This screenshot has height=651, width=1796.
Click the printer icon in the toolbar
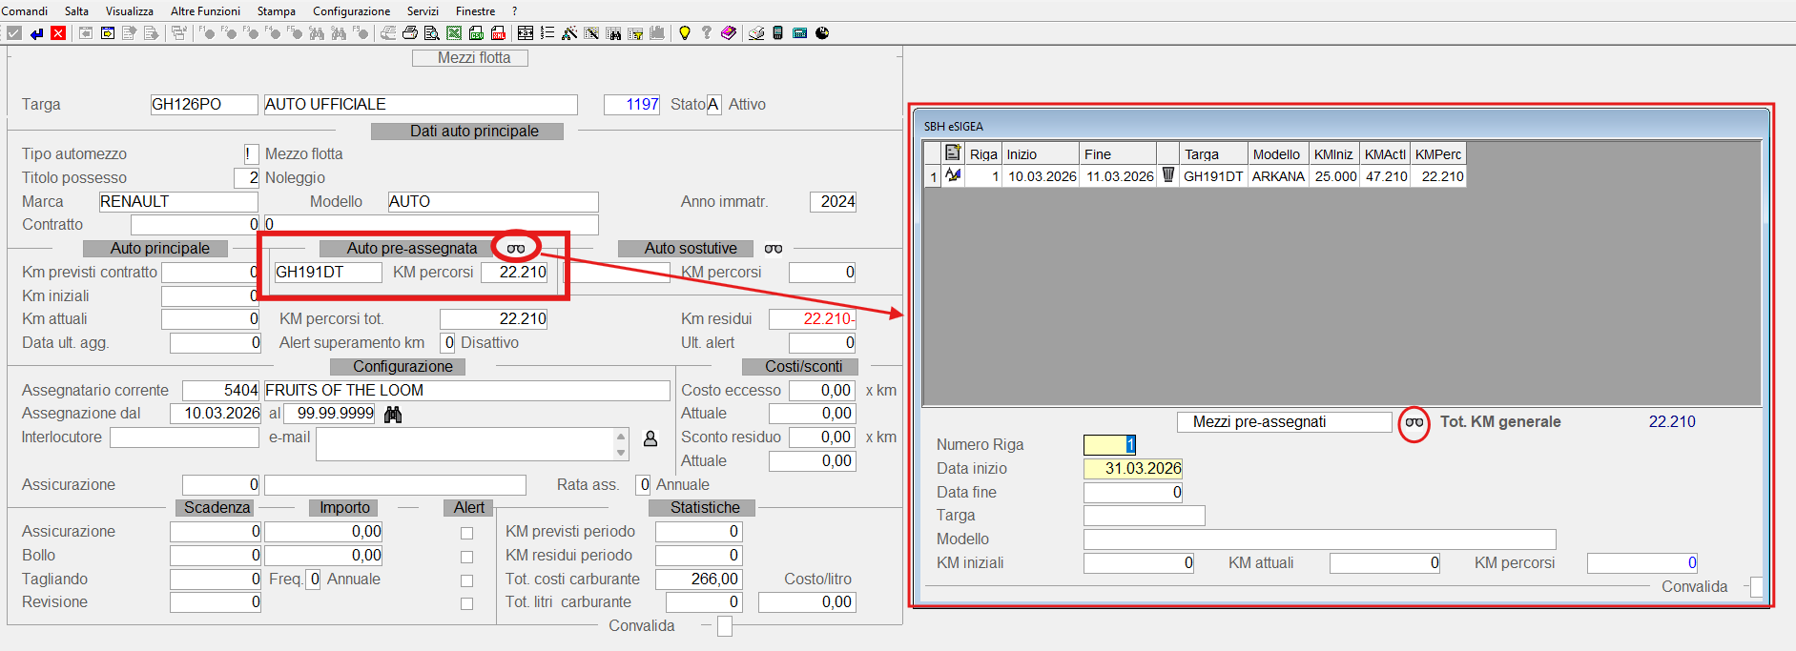pos(409,33)
